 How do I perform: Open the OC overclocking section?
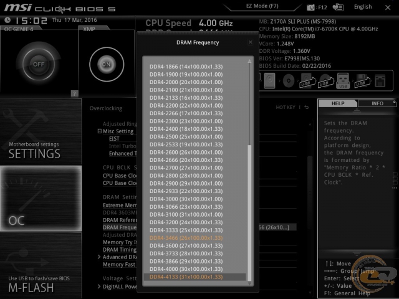coord(41,199)
